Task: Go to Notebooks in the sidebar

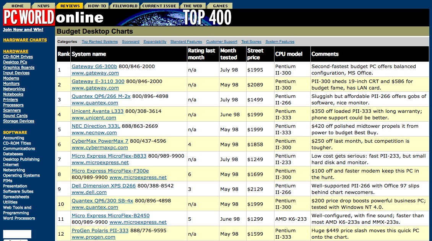Action: point(13,94)
